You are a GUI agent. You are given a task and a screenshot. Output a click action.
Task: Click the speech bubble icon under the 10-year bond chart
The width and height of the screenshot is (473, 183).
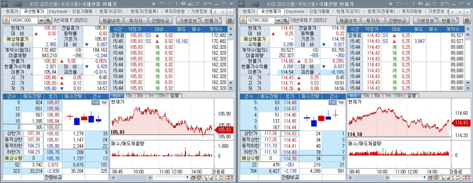[x=436, y=177]
